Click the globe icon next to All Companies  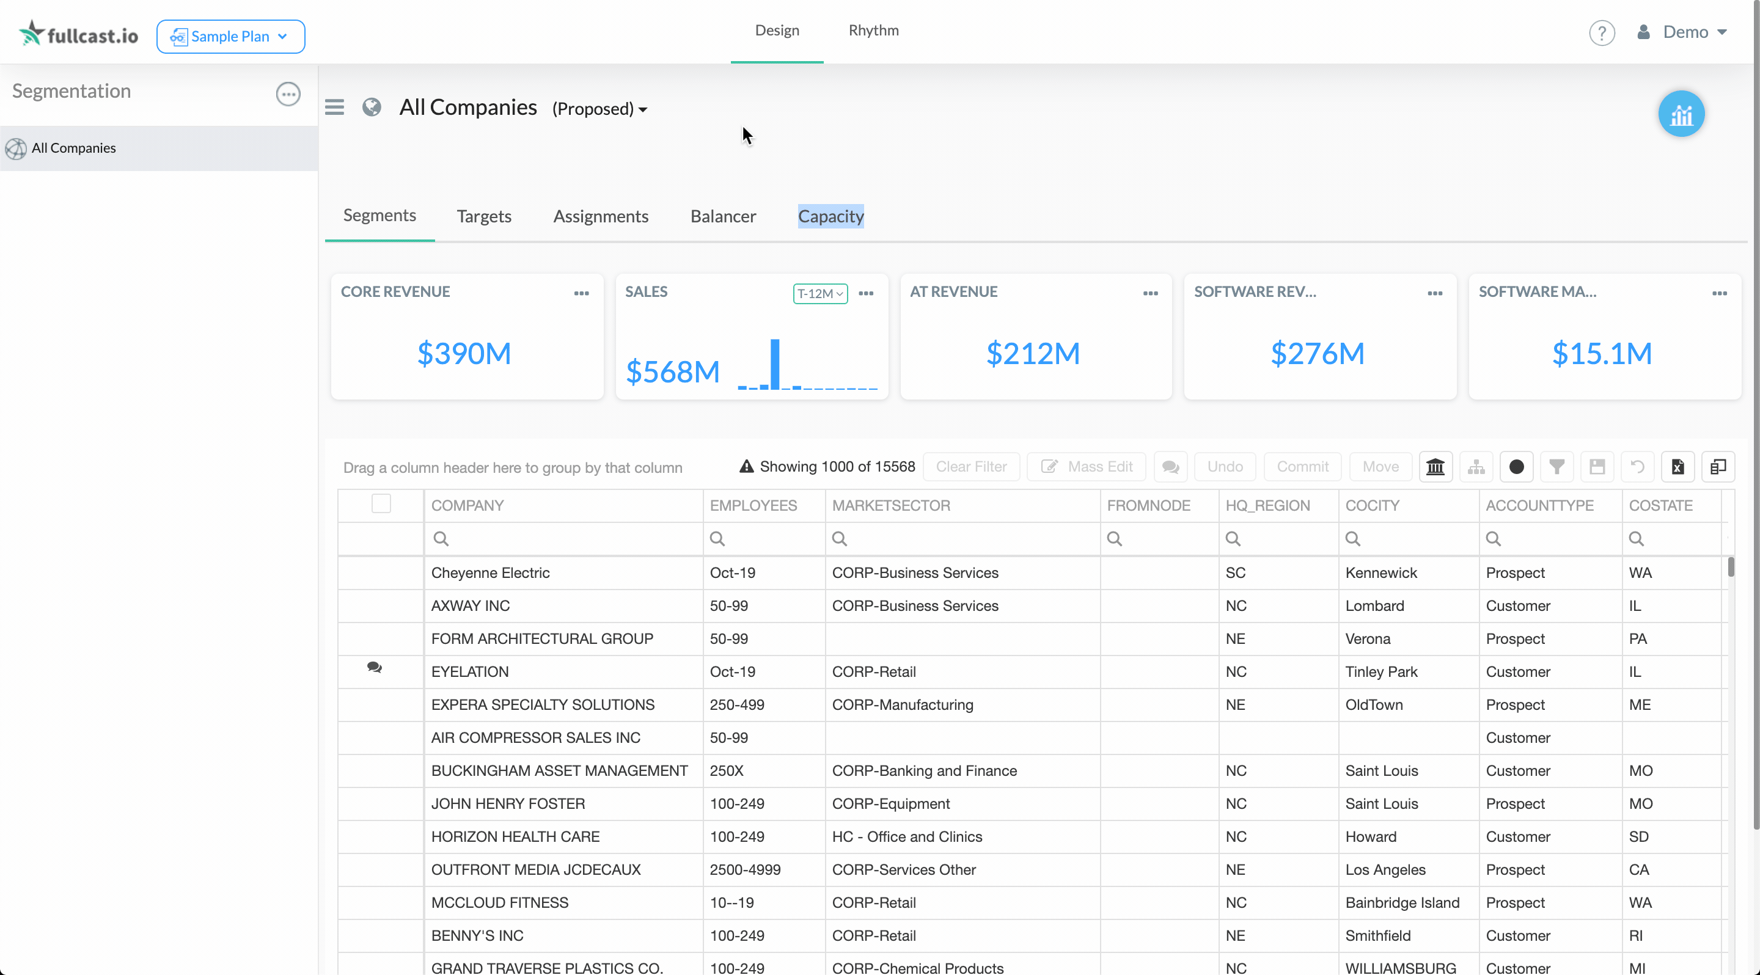372,107
